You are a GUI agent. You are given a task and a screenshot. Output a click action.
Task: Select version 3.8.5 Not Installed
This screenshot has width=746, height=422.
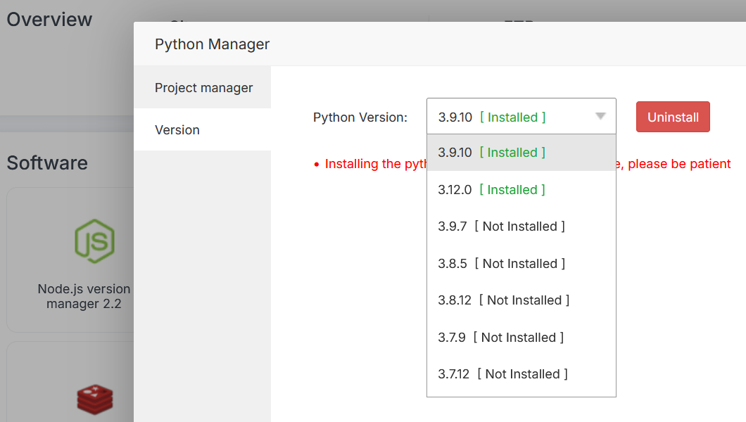(501, 264)
